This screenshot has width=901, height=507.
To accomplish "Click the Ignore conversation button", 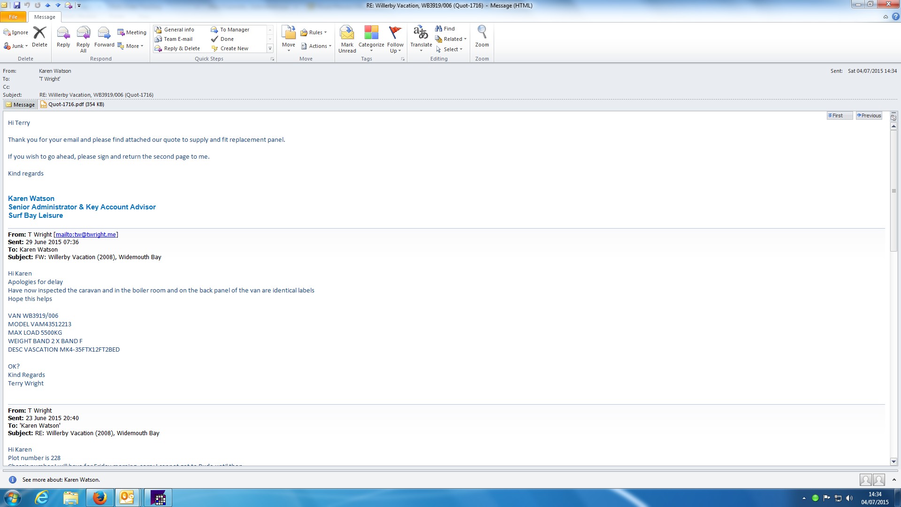I will click(16, 32).
